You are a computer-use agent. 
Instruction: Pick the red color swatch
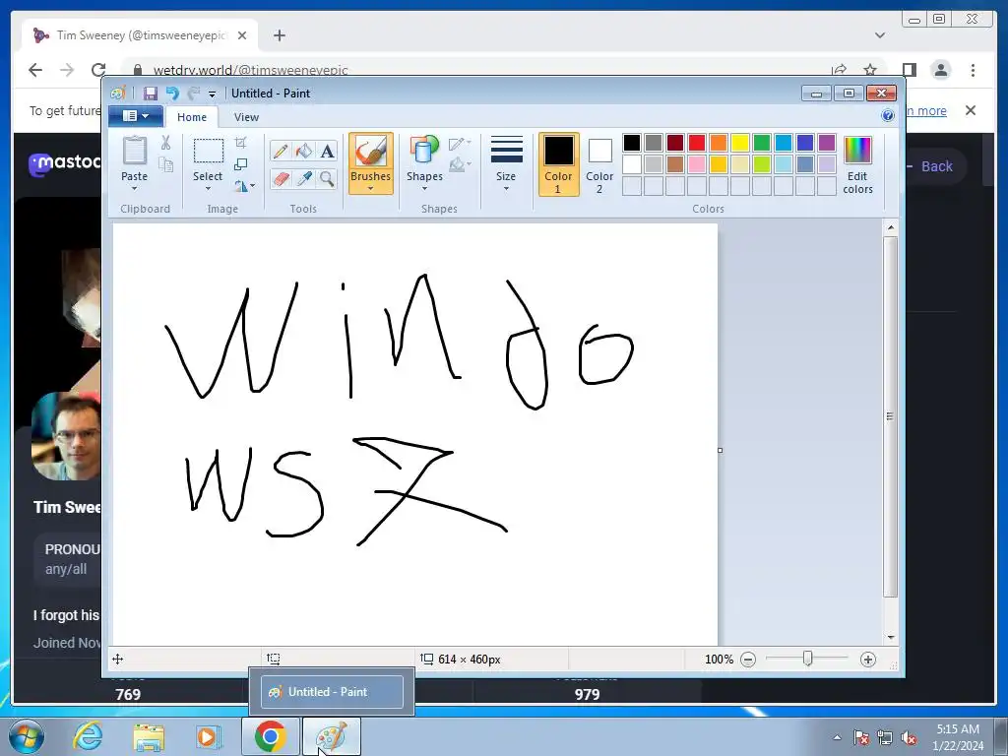click(x=697, y=143)
